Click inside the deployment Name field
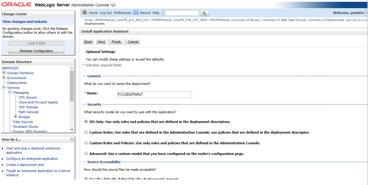The width and height of the screenshot is (368, 185). [154, 95]
